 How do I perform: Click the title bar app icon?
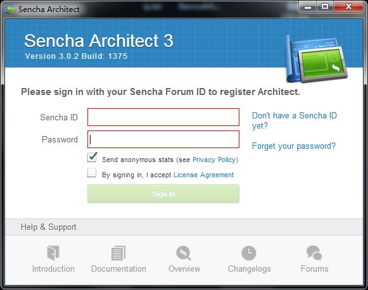10,9
